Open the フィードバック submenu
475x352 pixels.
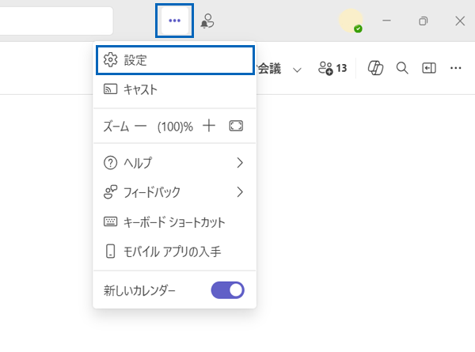pos(175,192)
